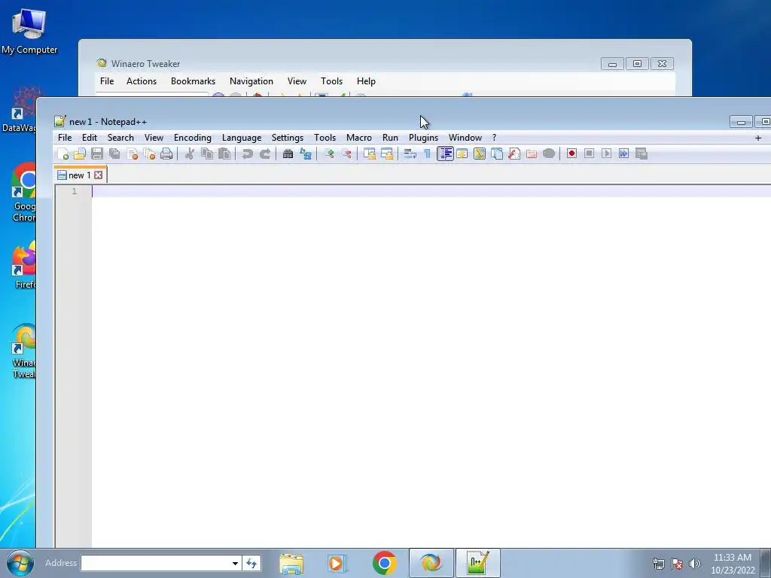Toggle synchronize horizontal scrolling icon
The image size is (771, 578).
387,154
